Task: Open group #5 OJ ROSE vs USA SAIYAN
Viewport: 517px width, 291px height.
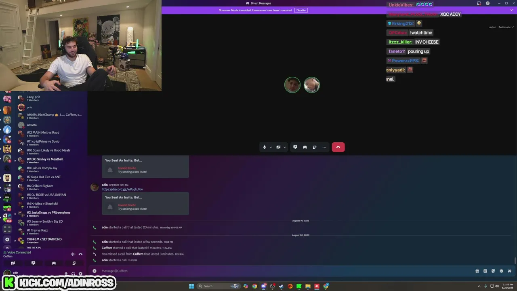Action: [50, 196]
